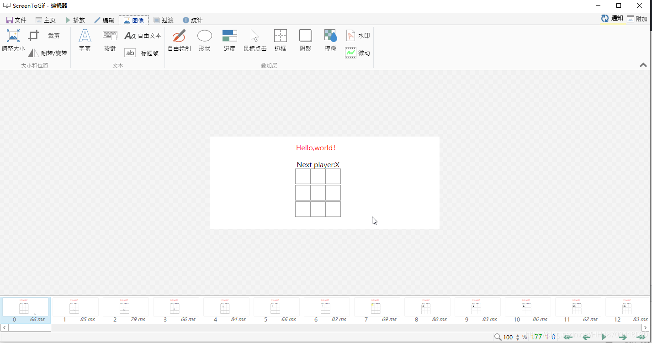Viewport: 652px width, 343px height.
Task: Select frame 6 thumbnail
Action: [x=327, y=310]
